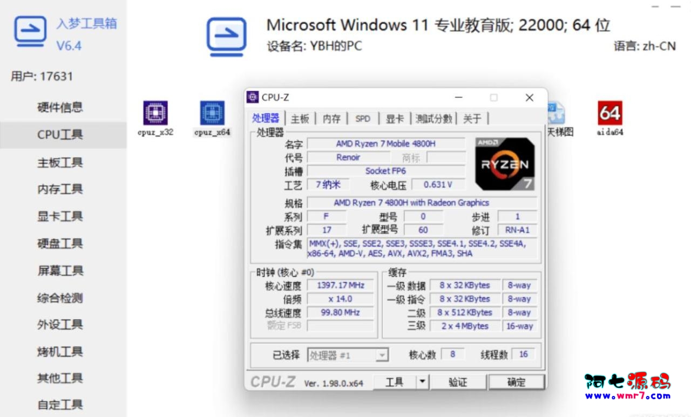Open the 处理器 #1 selection dropdown
691x417 pixels.
pos(348,355)
